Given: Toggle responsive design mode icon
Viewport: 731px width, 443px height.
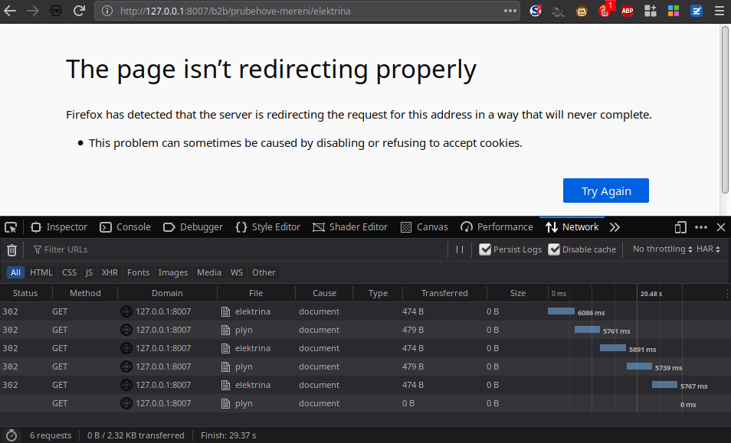Looking at the screenshot, I should coord(680,227).
